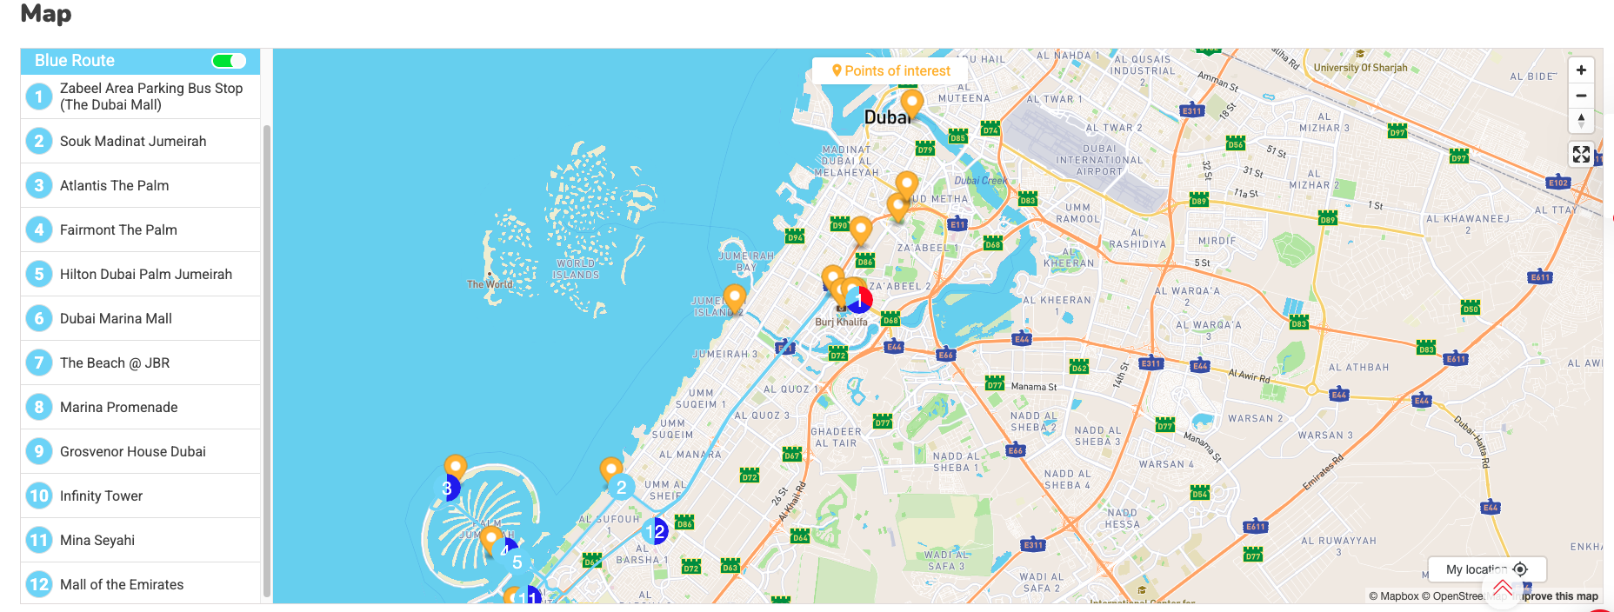Click map marker 2 near Umm Al Sheif
The image size is (1614, 612).
click(621, 488)
